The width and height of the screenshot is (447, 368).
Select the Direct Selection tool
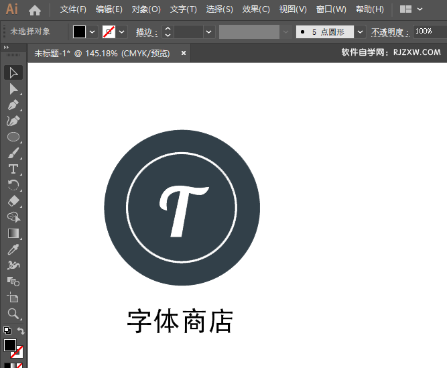click(x=13, y=89)
